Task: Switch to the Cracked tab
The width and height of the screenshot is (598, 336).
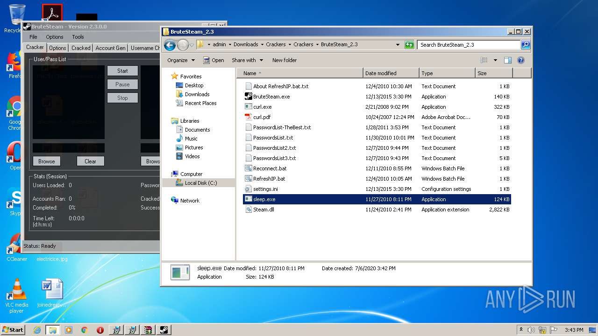Action: pyautogui.click(x=81, y=48)
